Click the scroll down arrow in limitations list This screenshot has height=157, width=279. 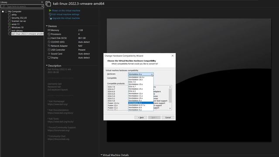click(170, 108)
